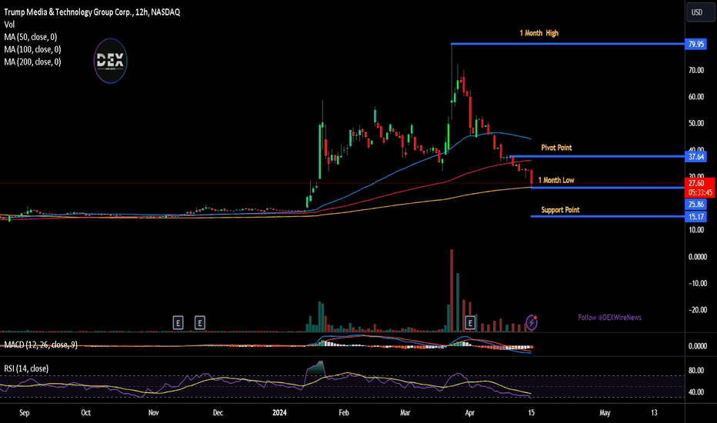Screen dimensions: 717x423
Task: Select the MA (50, close, 0) indicator legend
Action: pos(31,37)
